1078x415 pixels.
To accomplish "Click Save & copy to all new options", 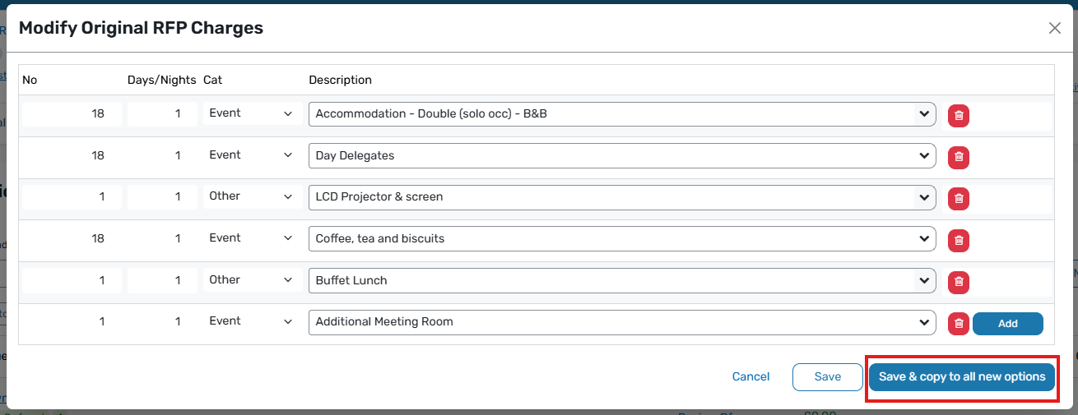I will coord(962,376).
